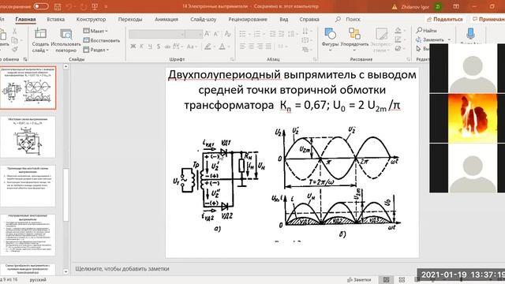
Task: Open the Раздел dropdown
Action: click(x=96, y=50)
